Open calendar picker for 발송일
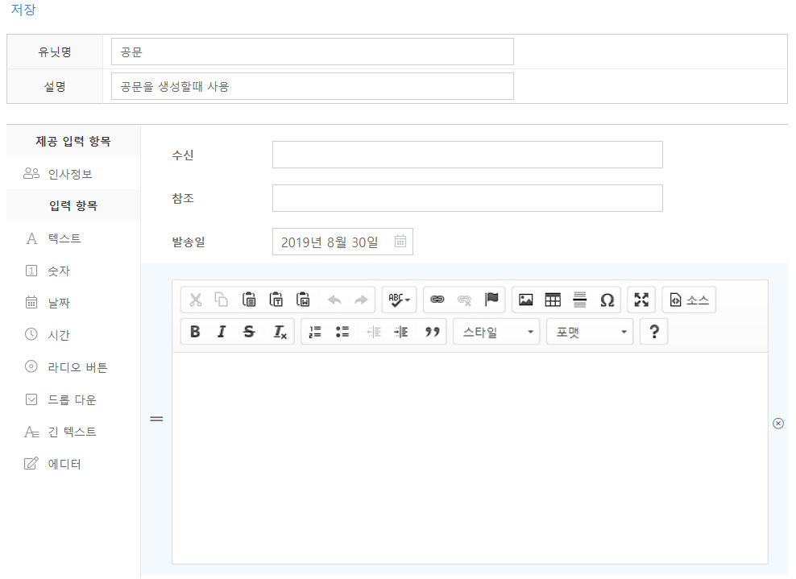This screenshot has height=579, width=796. 400,242
